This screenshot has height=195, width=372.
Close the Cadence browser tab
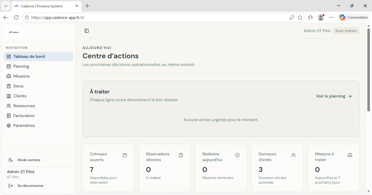coord(77,6)
